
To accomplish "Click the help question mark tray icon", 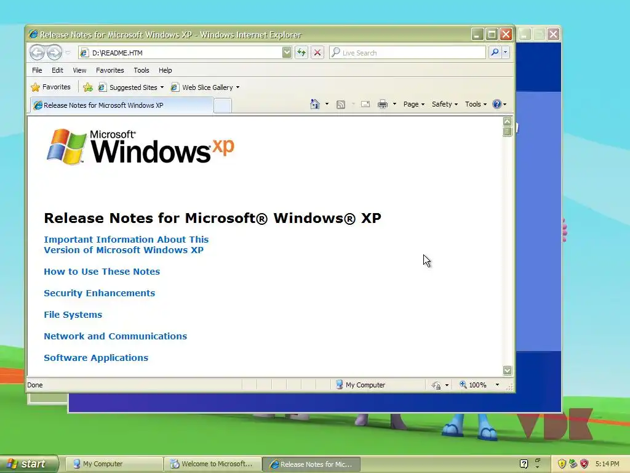I will coord(524,464).
